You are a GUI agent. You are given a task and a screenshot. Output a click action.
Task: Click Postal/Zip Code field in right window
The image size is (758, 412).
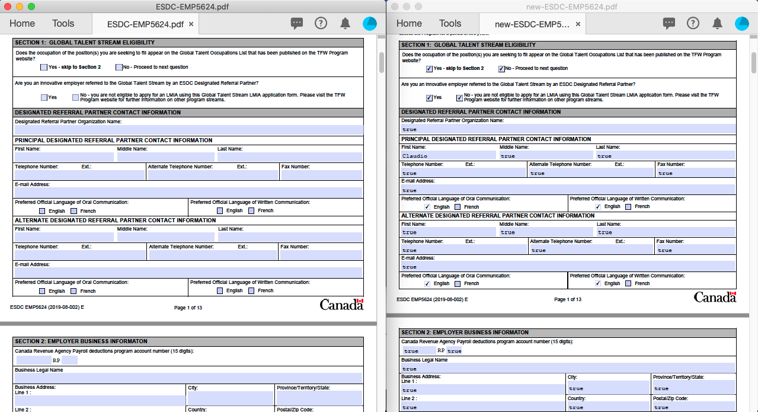coord(694,407)
